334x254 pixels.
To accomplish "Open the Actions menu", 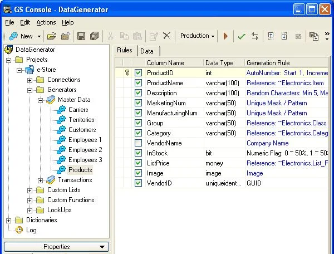I will pyautogui.click(x=46, y=22).
